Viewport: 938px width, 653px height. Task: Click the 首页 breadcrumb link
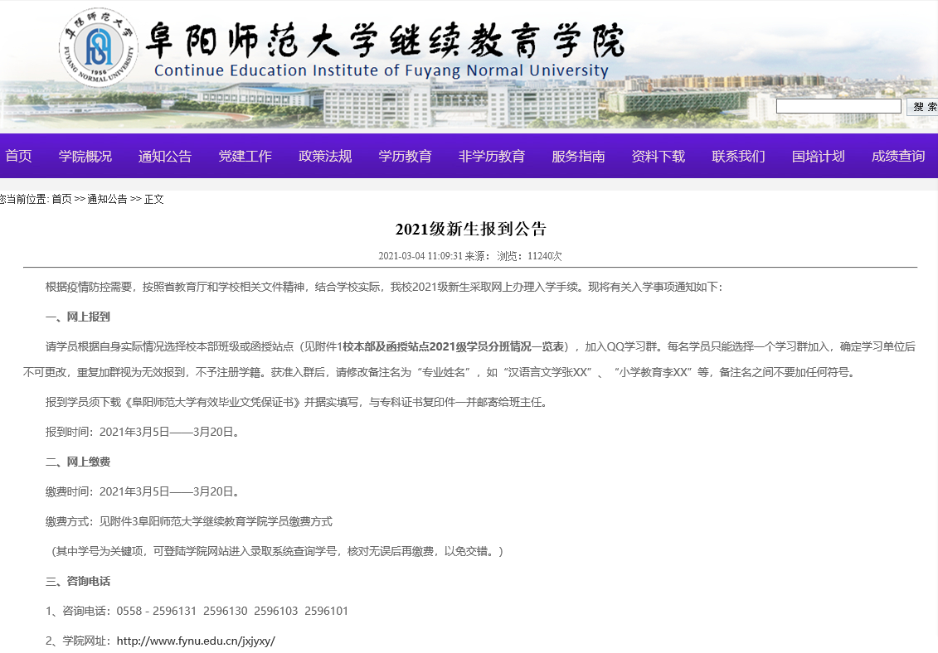(61, 200)
